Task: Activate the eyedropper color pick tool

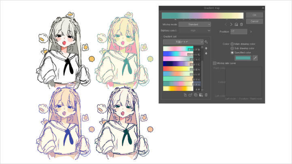Action: pos(255,58)
